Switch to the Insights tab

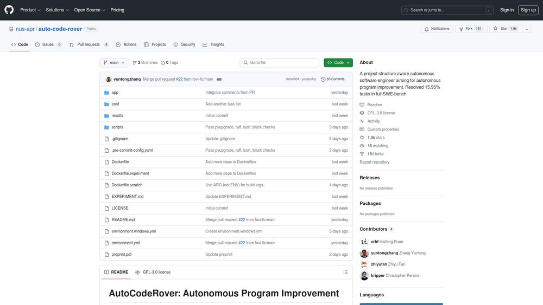point(213,44)
